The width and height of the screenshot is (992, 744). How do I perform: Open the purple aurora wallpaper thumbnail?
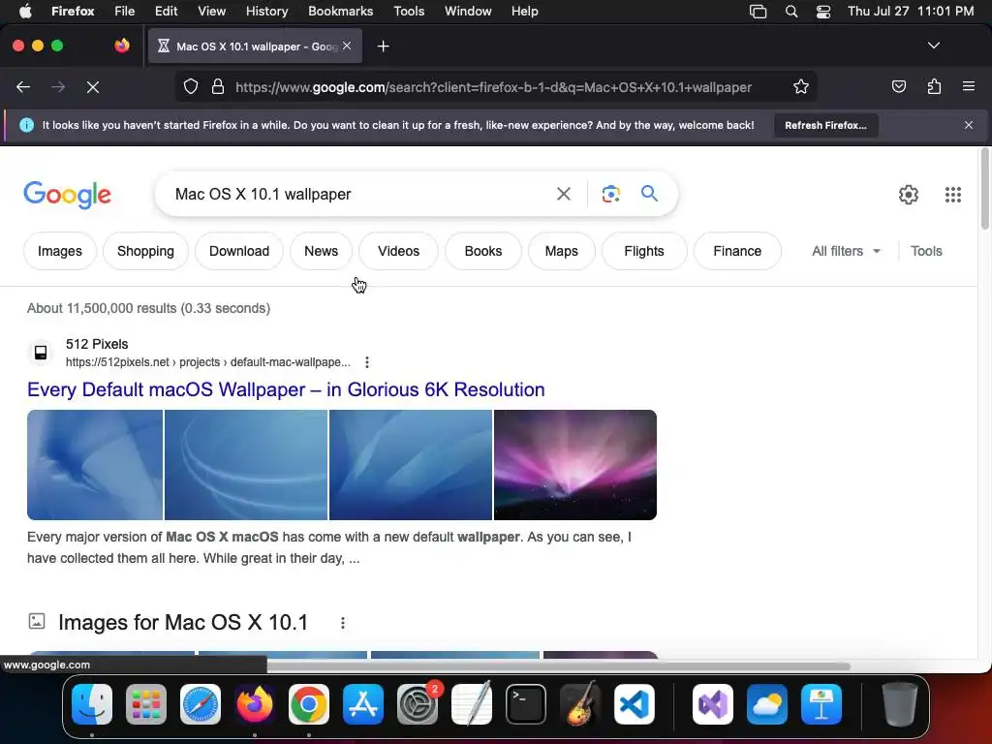point(575,465)
